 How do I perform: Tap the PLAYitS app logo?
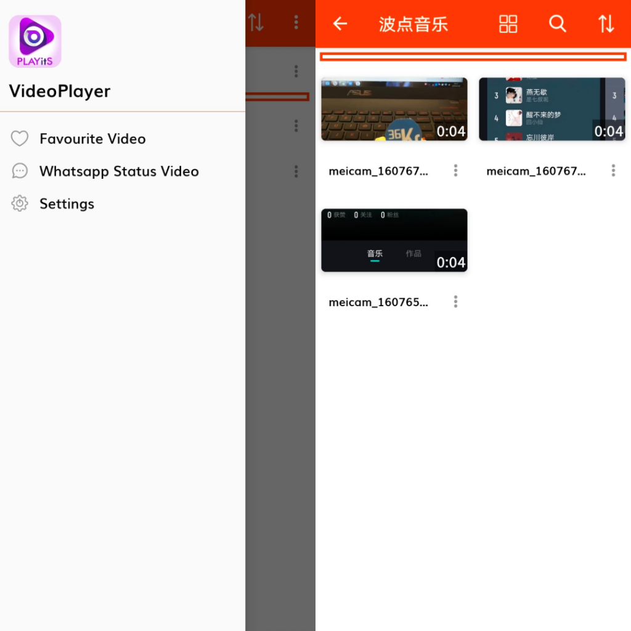tap(35, 41)
